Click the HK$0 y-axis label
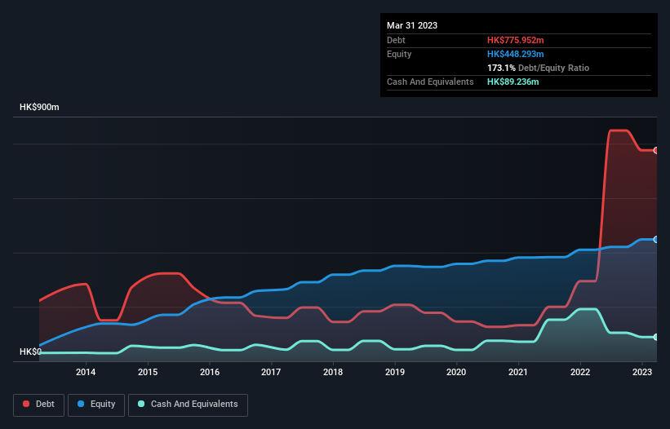 [30, 352]
